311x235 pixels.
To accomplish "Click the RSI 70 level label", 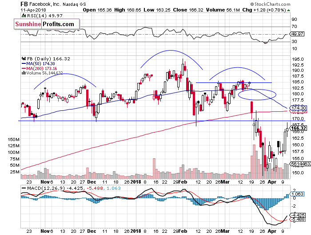I will (294, 26).
